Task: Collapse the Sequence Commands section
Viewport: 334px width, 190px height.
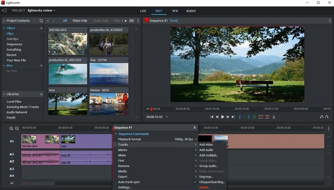Action: tap(116, 134)
